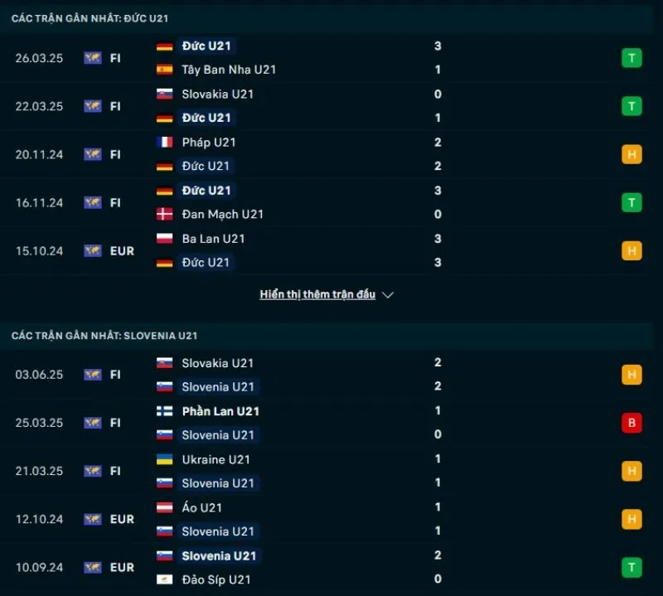Click the Finland flag beside Phần Lan U21
The height and width of the screenshot is (596, 663).
pos(163,411)
